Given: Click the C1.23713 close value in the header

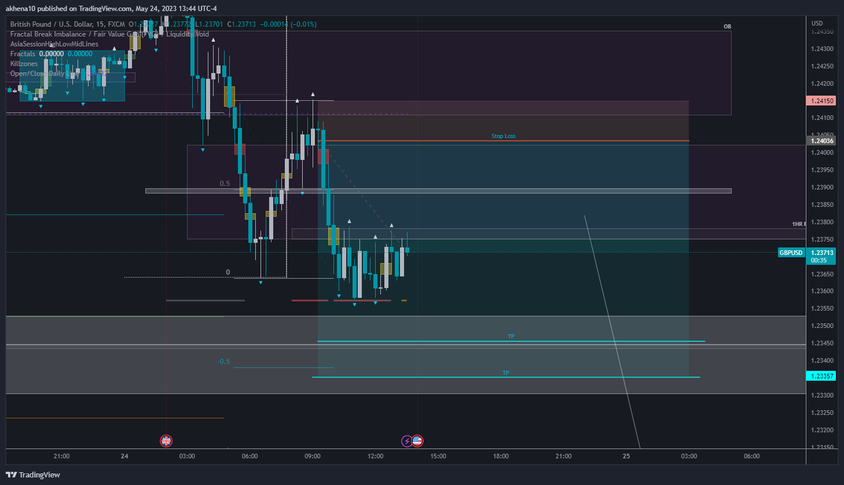Looking at the screenshot, I should tap(241, 24).
